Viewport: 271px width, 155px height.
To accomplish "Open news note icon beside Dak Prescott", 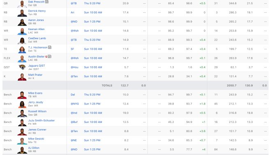I will coord(47,2).
